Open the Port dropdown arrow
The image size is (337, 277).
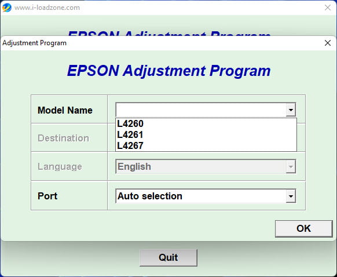(x=291, y=196)
